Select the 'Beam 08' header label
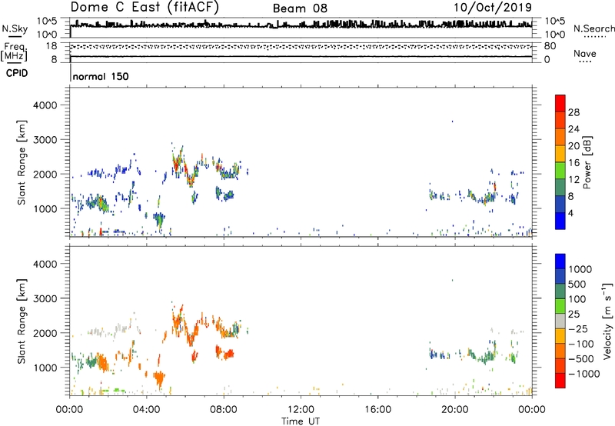 pyautogui.click(x=300, y=8)
